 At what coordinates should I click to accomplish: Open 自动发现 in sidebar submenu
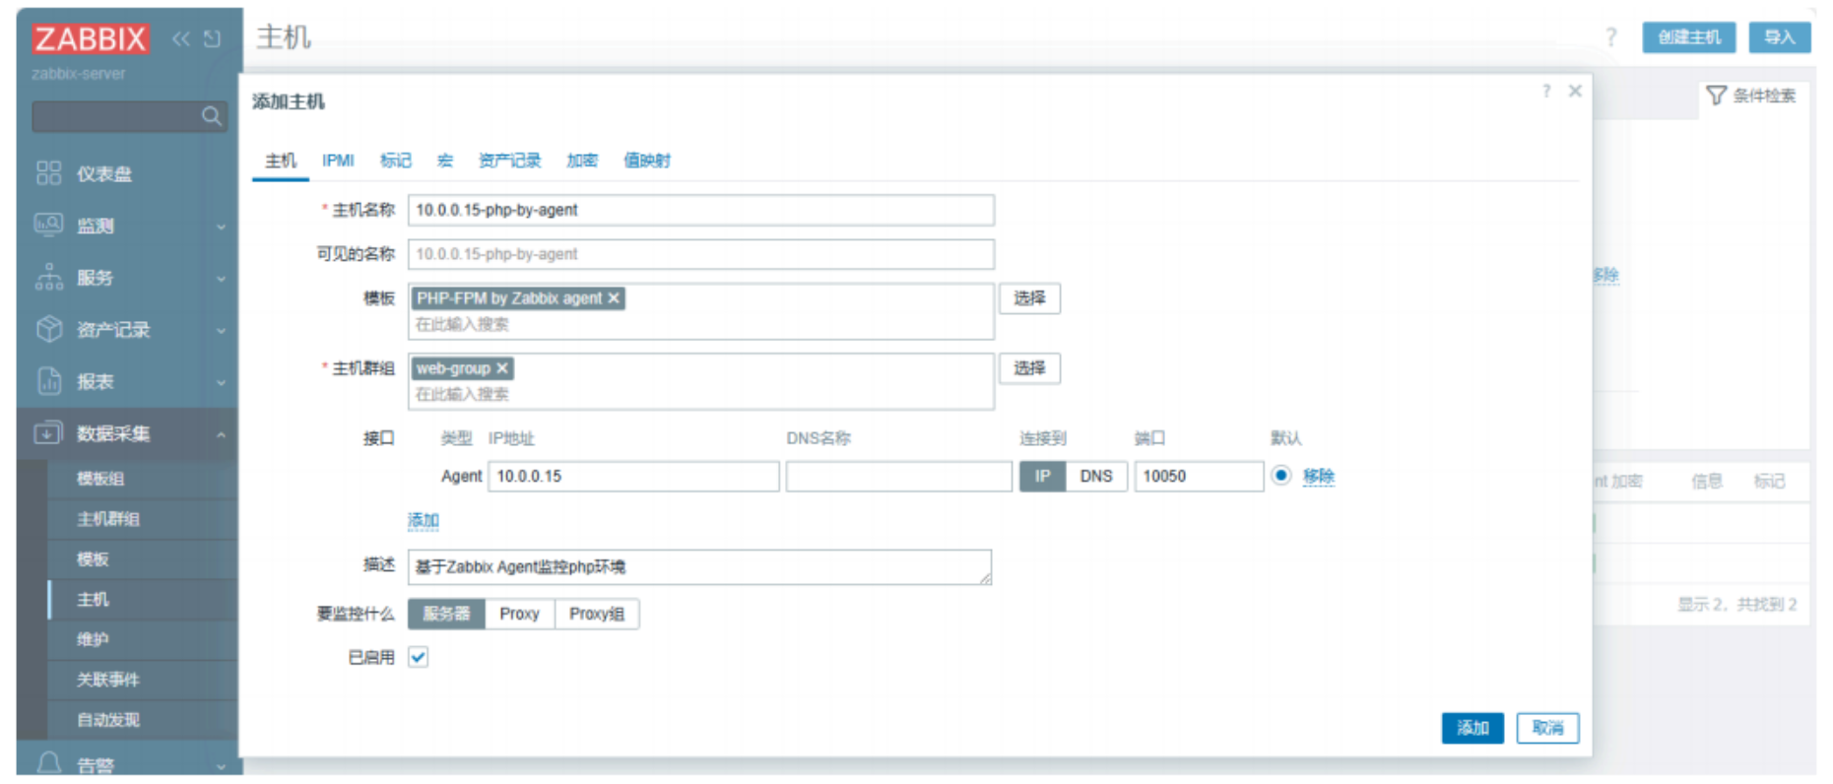(108, 720)
